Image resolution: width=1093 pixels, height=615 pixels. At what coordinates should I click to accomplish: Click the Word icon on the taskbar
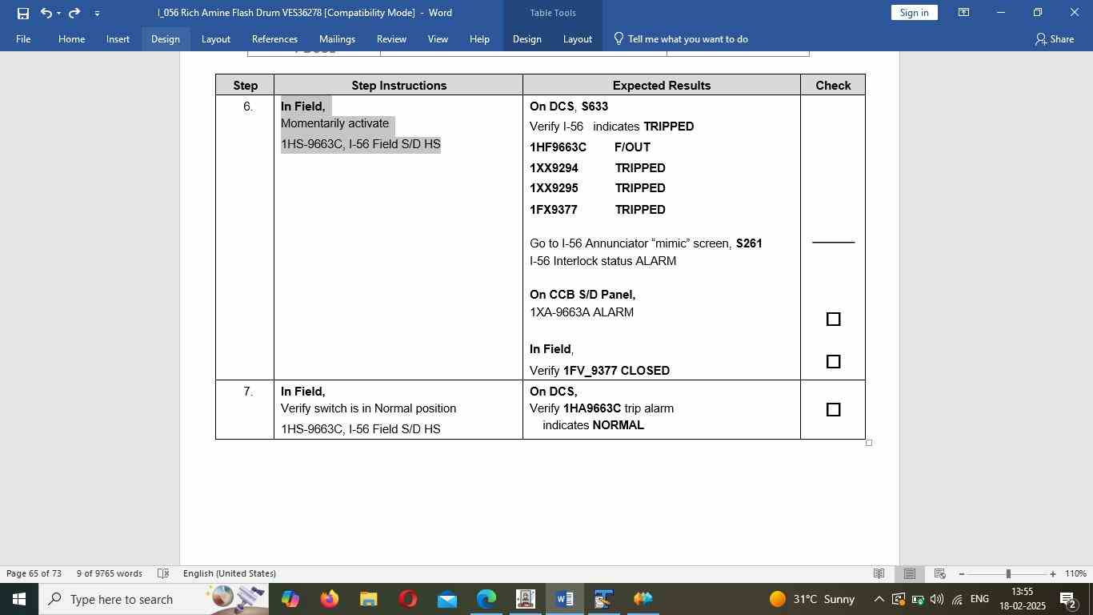coord(564,599)
